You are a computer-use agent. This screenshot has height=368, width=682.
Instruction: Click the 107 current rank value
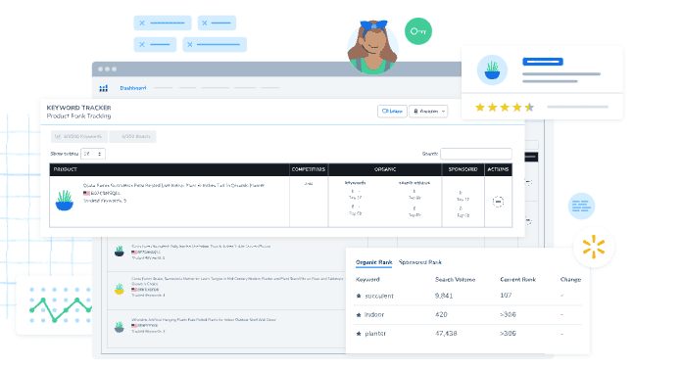(506, 296)
